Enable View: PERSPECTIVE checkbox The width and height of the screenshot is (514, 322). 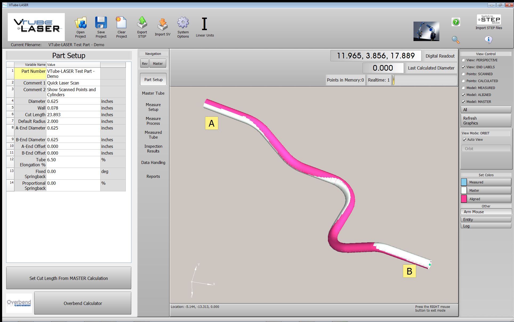[463, 60]
